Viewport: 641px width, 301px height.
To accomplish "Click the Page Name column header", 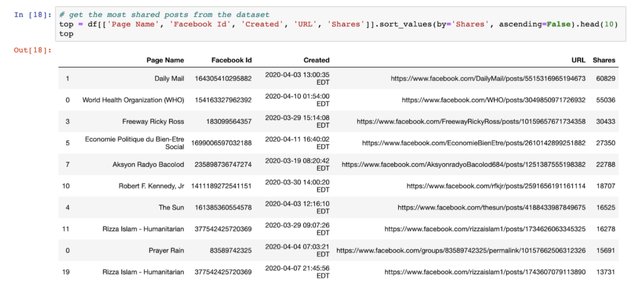I will (165, 60).
